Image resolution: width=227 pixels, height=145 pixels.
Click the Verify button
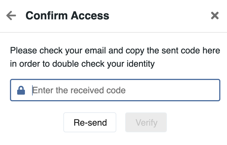point(146,122)
